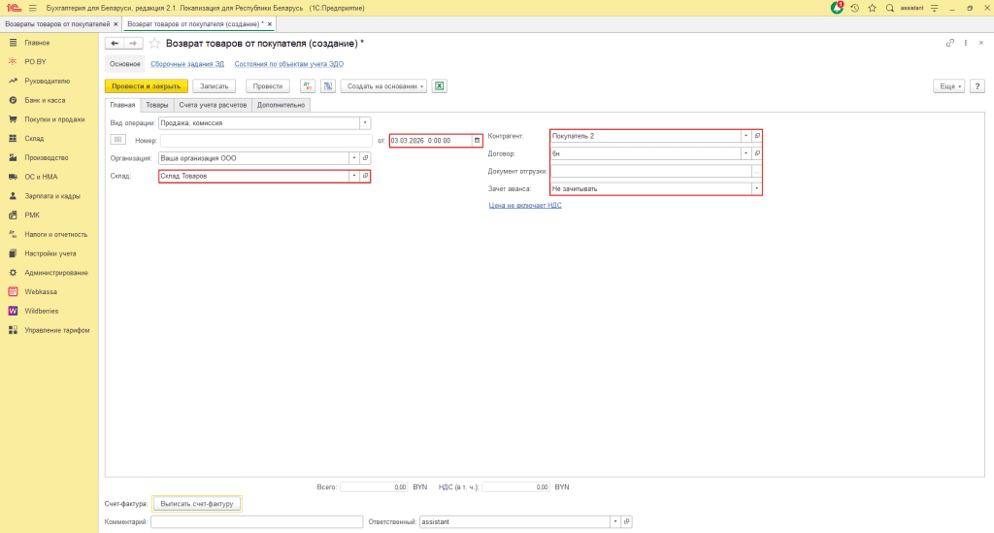994x533 pixels.
Task: Open the notifications bell in title bar
Action: coord(837,8)
